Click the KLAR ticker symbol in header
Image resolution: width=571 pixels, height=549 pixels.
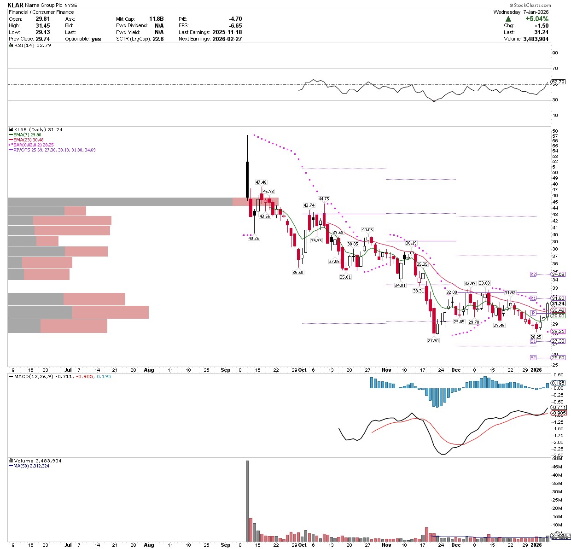15,6
